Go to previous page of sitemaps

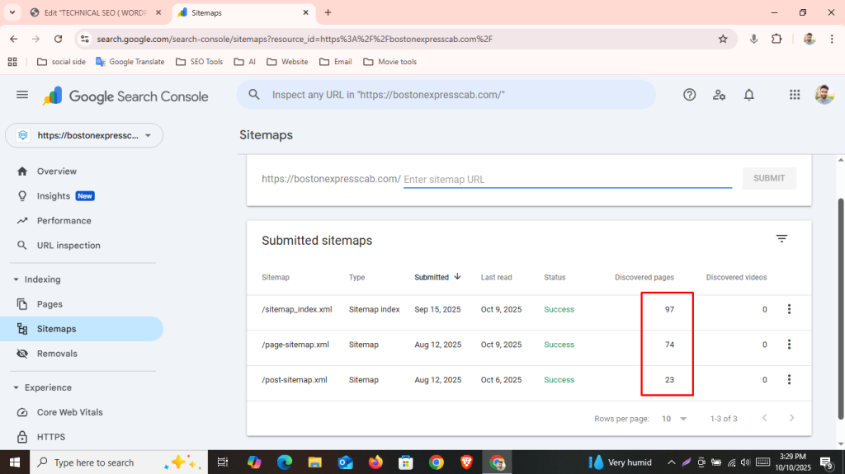coord(764,418)
